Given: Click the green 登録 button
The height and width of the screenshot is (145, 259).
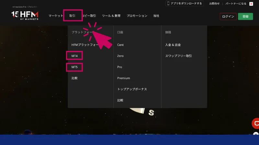Looking at the screenshot, I should (x=245, y=16).
